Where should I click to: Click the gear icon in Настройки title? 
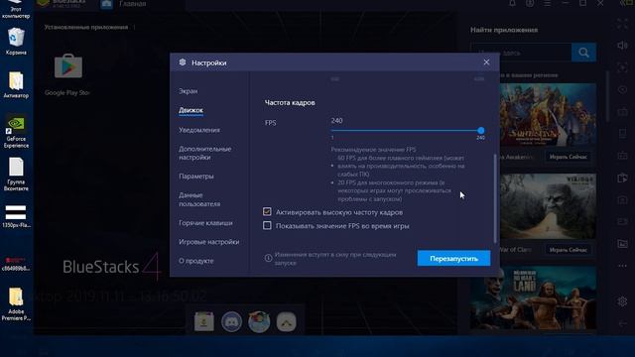(183, 62)
